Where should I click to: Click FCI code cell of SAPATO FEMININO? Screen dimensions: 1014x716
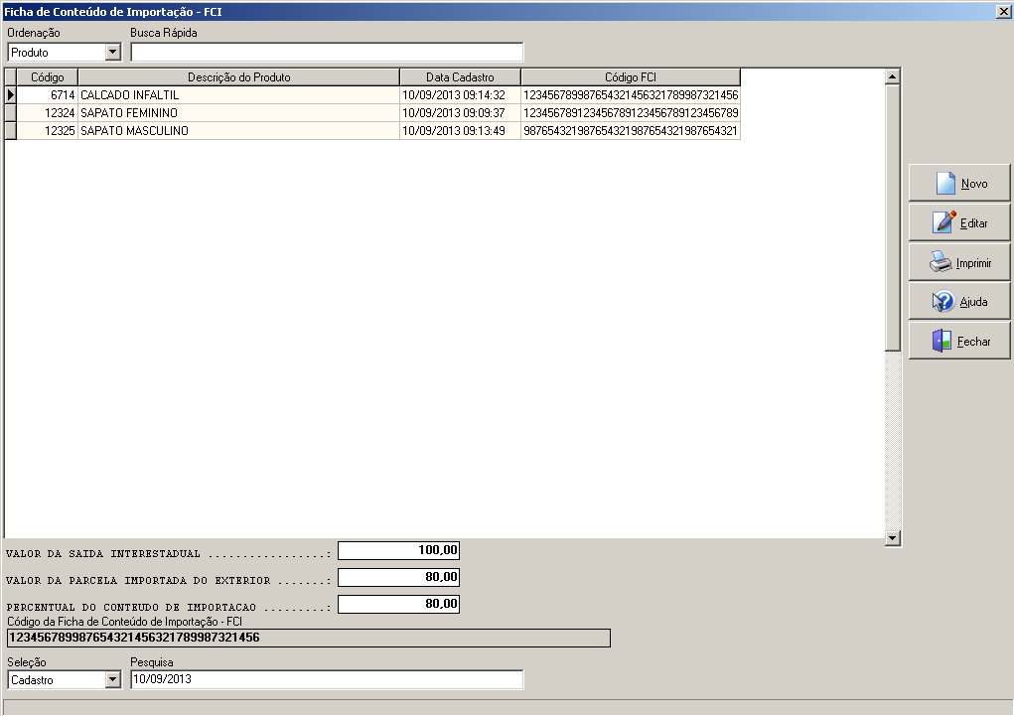631,112
